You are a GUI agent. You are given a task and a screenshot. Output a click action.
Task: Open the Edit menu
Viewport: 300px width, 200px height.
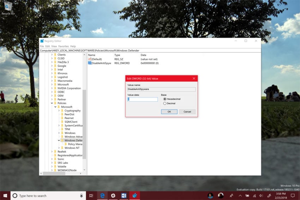click(x=47, y=46)
